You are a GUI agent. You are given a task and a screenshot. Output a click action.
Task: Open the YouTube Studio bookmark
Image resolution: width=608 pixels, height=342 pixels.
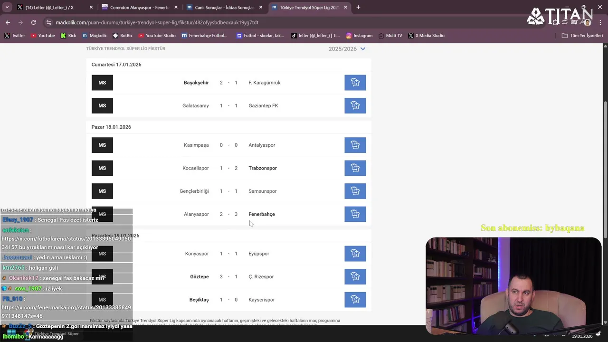[157, 36]
